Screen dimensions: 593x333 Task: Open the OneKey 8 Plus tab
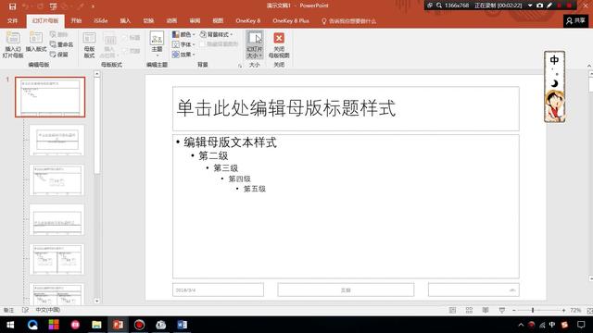click(x=291, y=20)
